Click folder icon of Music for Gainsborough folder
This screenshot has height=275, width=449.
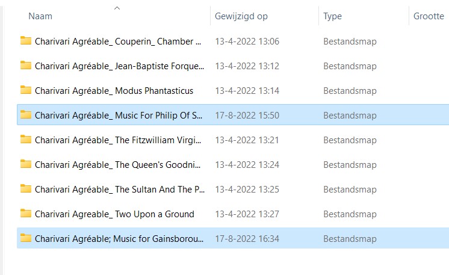26,238
